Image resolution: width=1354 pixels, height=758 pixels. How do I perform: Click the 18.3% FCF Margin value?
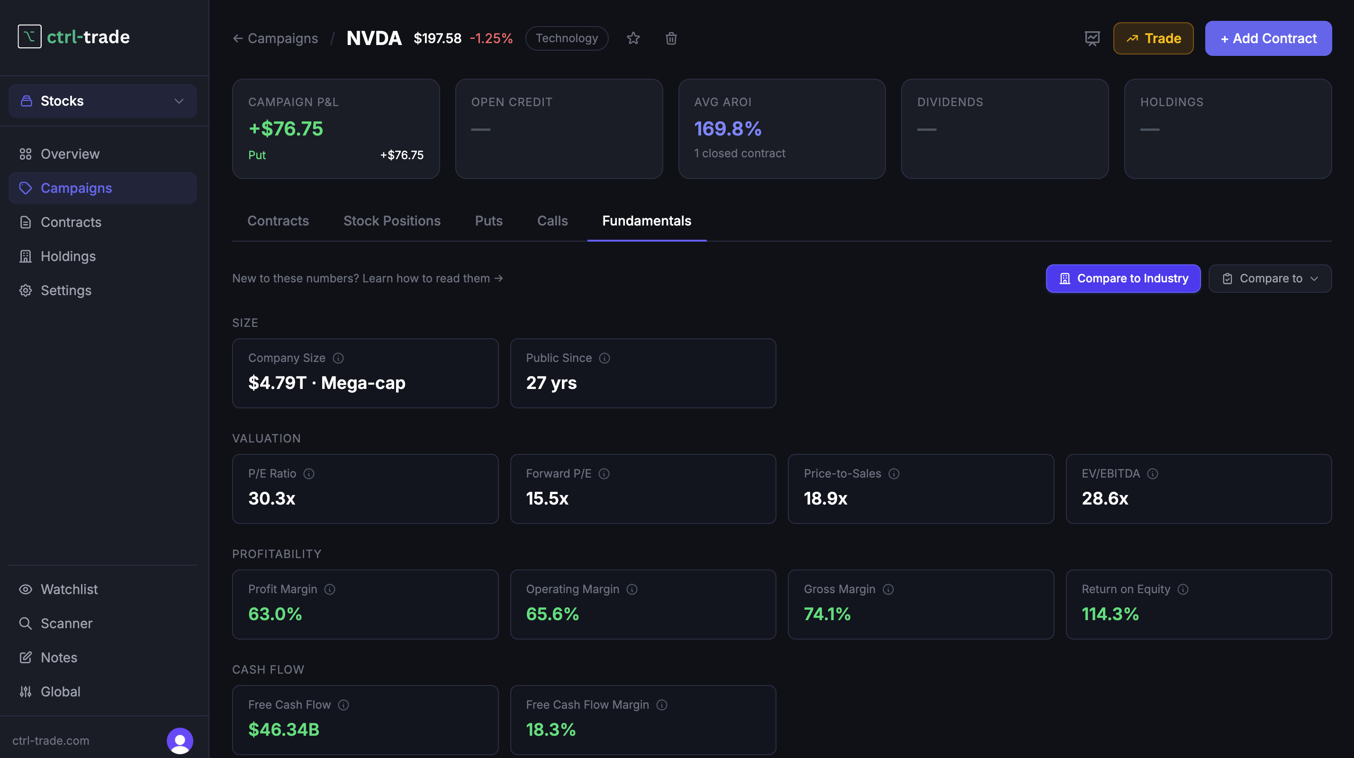pyautogui.click(x=551, y=730)
